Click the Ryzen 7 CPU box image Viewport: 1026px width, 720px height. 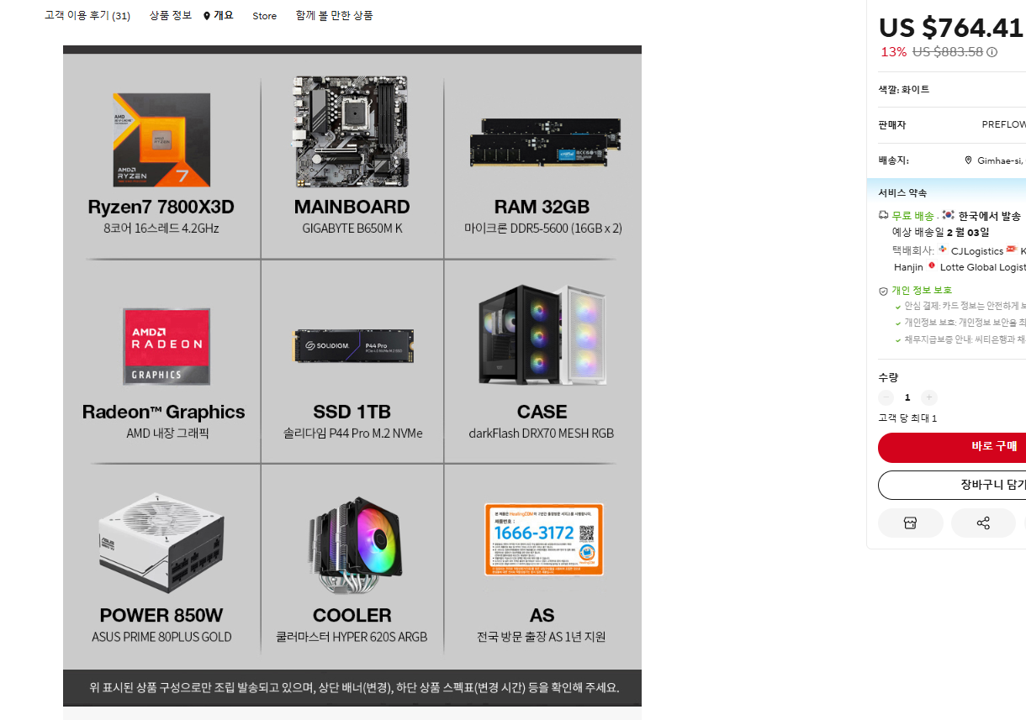point(161,139)
